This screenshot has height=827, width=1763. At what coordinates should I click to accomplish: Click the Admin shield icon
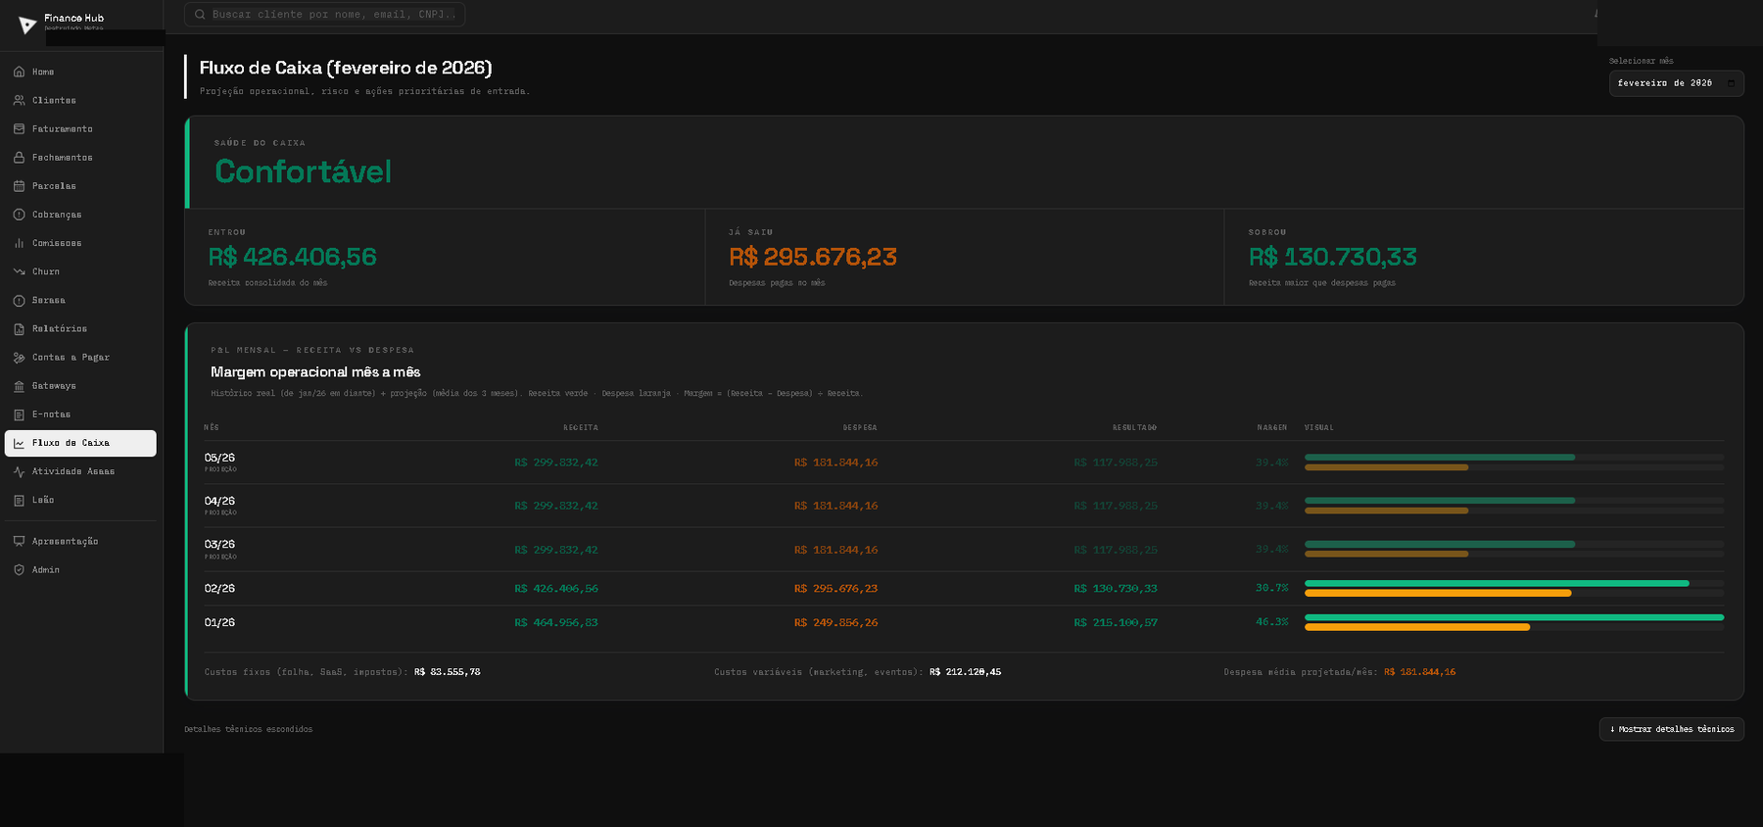point(19,569)
